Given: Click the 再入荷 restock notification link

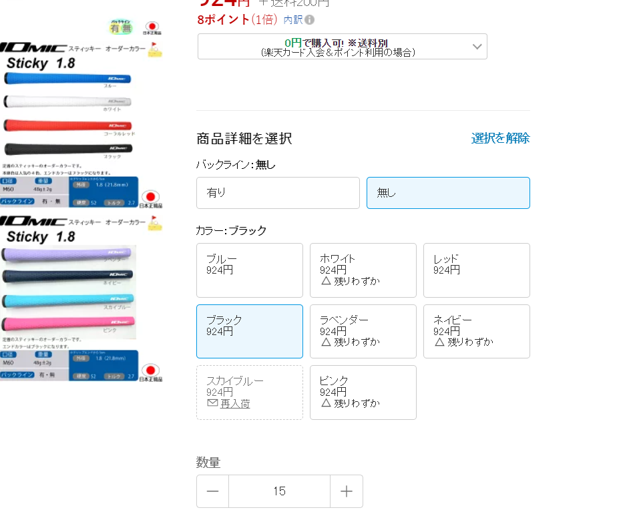Looking at the screenshot, I should (x=236, y=404).
